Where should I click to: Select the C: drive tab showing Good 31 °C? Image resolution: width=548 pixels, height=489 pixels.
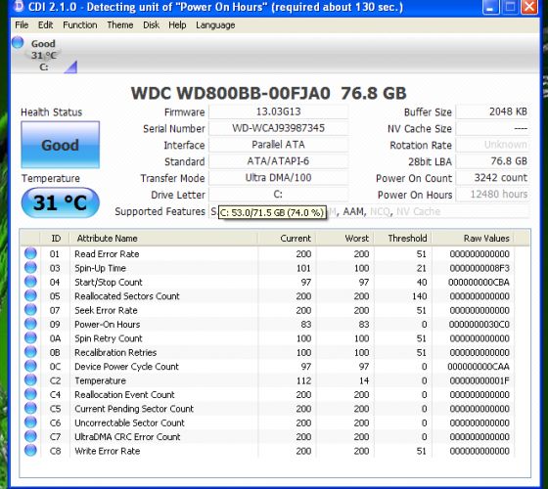(44, 55)
